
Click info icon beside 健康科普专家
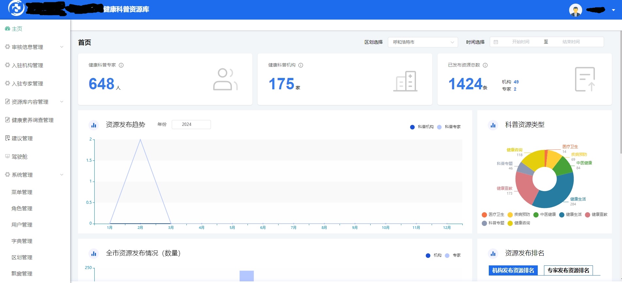tap(121, 65)
